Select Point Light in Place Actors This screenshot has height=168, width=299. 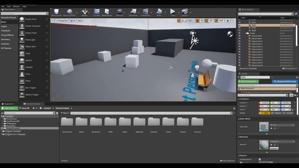pos(33,40)
